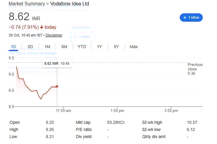Switch to the 5Y tab
217x144 pixels.
click(116, 47)
